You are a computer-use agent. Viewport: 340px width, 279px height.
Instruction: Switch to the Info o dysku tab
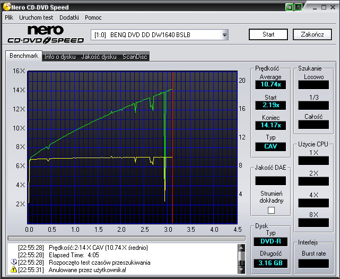click(60, 57)
